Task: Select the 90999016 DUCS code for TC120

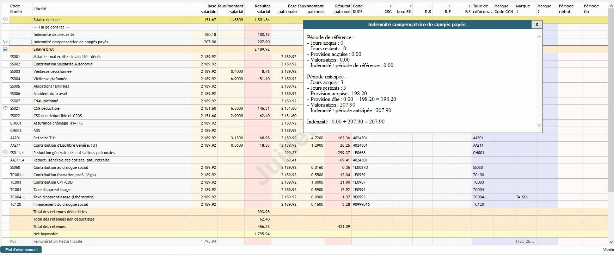Action: [x=361, y=204]
